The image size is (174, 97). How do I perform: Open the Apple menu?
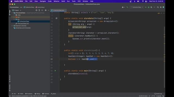(11, 1)
